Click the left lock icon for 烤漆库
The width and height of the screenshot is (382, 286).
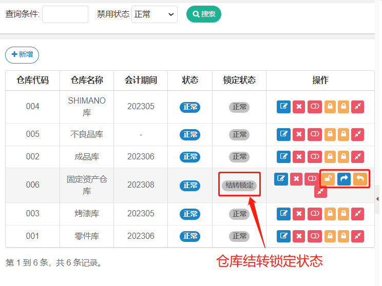[x=330, y=214]
